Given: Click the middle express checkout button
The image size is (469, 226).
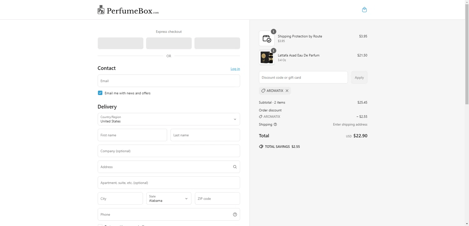Looking at the screenshot, I should (x=169, y=43).
